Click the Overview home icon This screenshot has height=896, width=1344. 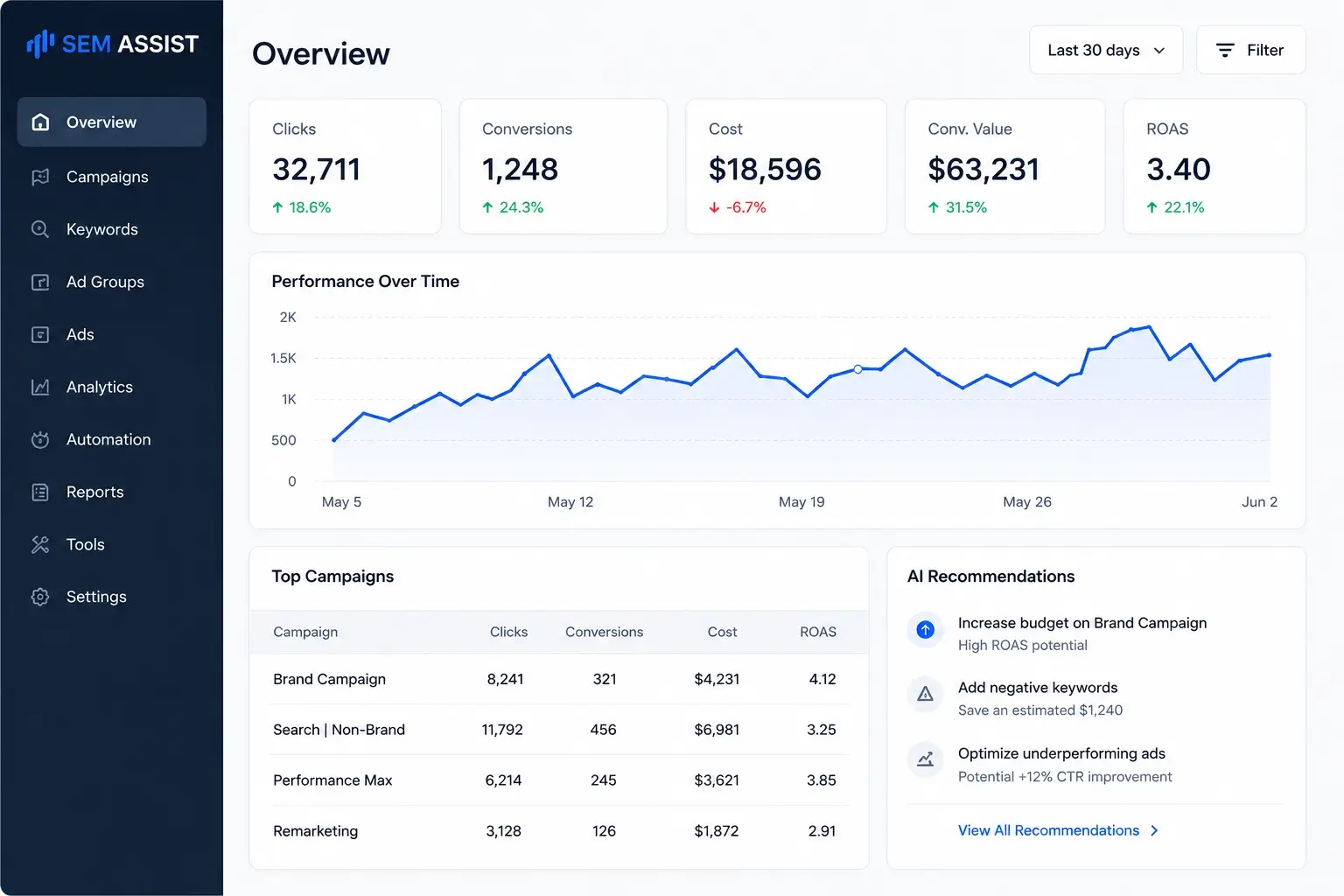pos(40,122)
